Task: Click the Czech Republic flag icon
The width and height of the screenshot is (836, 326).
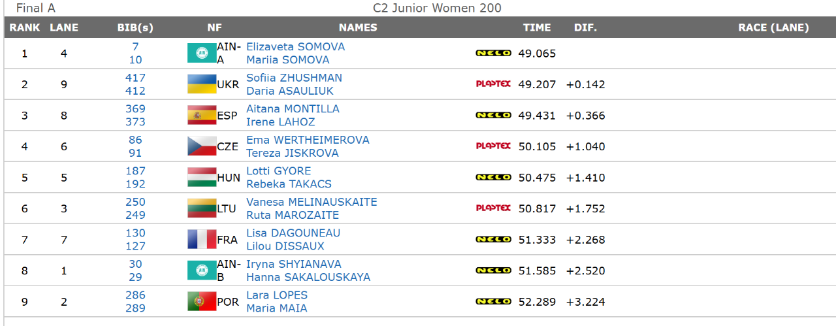Action: click(202, 146)
